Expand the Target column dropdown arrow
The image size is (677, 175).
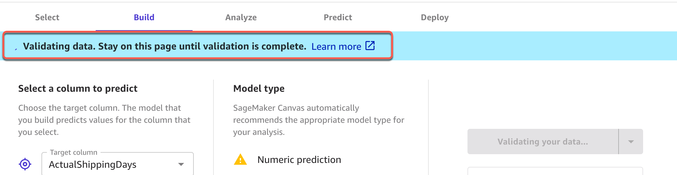tap(181, 164)
